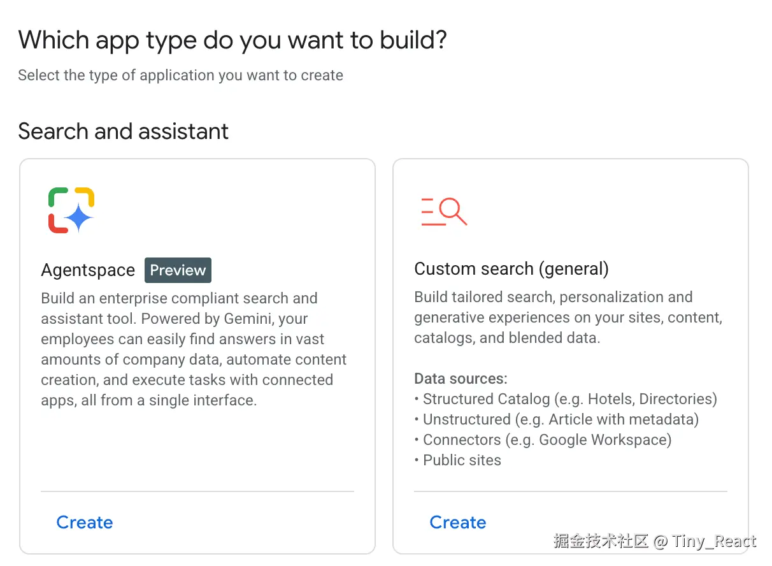Click the divider line above Agentspace's Create
The width and height of the screenshot is (772, 566).
click(197, 491)
